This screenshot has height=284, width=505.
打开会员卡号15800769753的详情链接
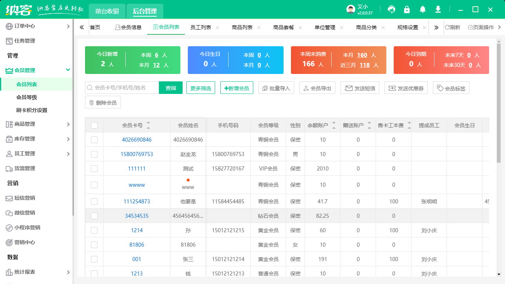point(136,154)
